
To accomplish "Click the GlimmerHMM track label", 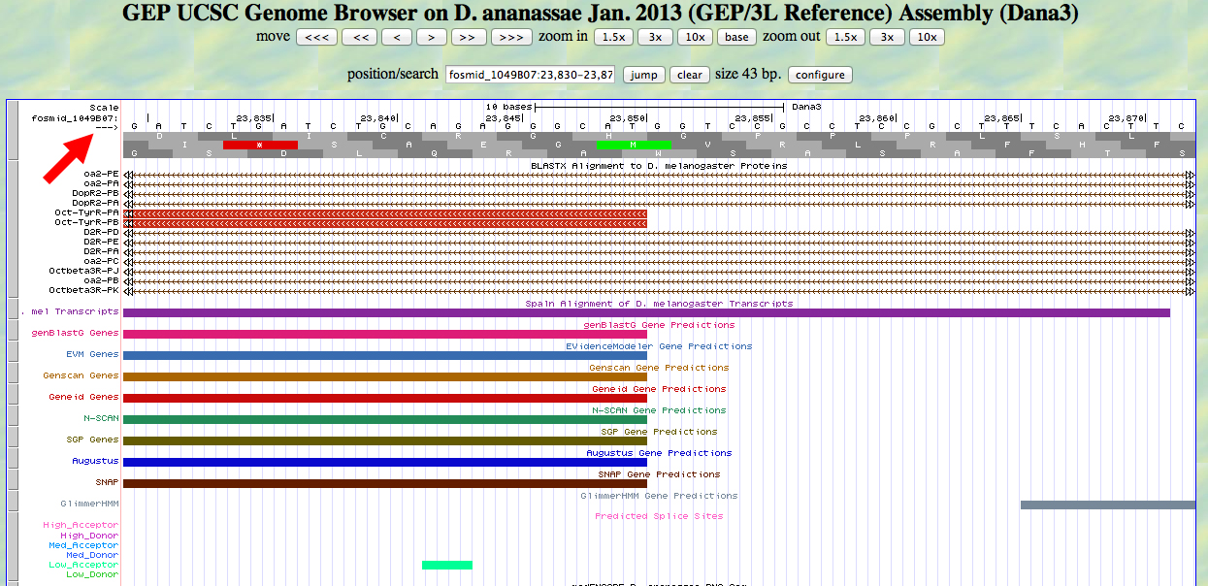I will [89, 504].
